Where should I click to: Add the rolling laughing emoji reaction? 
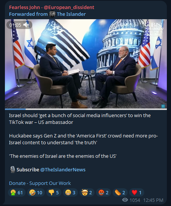click(x=36, y=192)
